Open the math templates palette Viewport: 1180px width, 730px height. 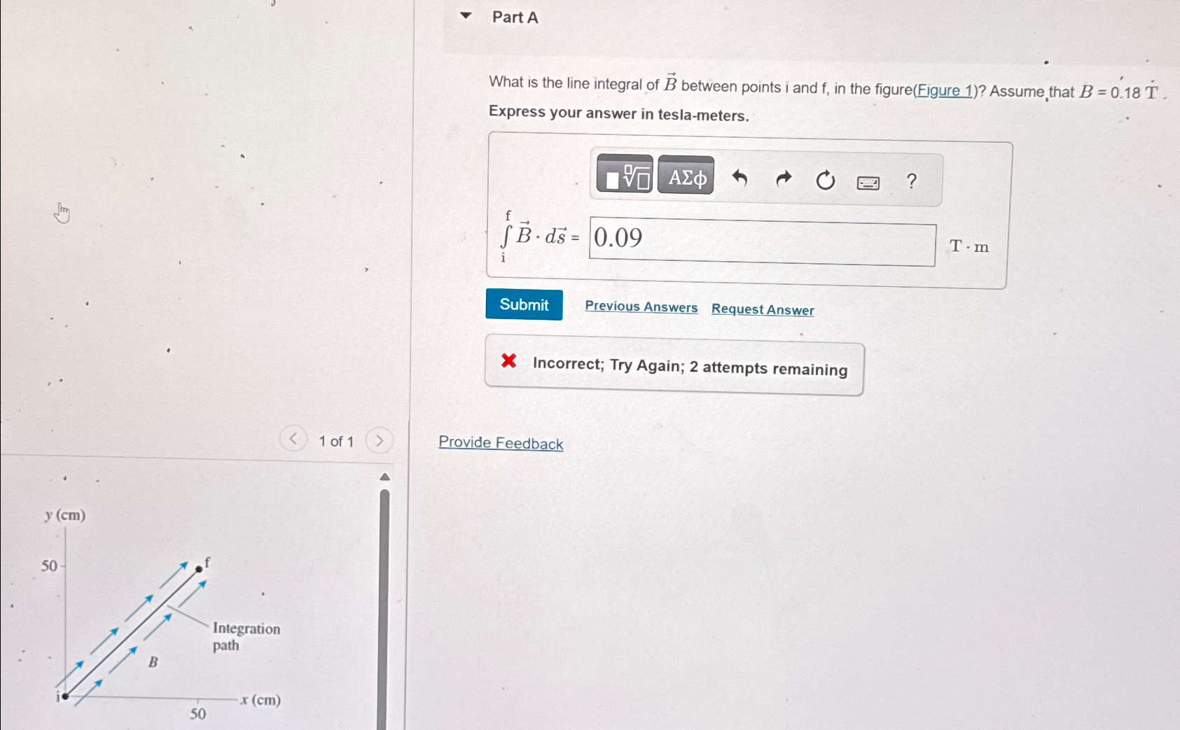[x=625, y=175]
